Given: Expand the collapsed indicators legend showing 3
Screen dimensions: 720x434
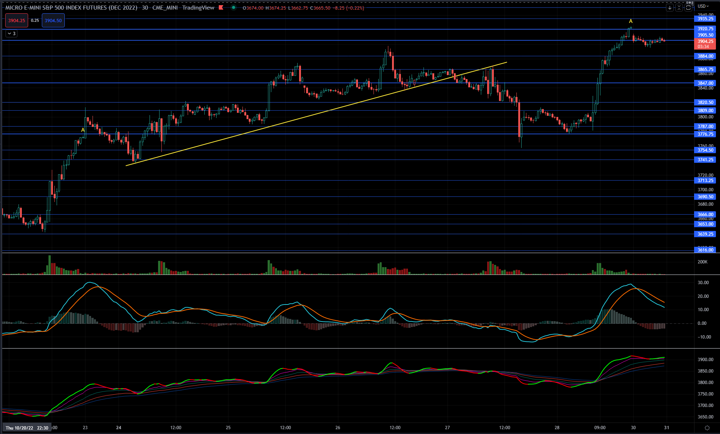Looking at the screenshot, I should pyautogui.click(x=11, y=33).
